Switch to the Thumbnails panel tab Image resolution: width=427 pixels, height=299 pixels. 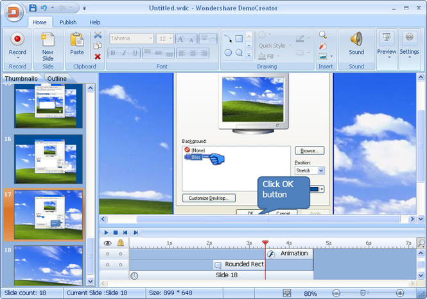point(21,79)
